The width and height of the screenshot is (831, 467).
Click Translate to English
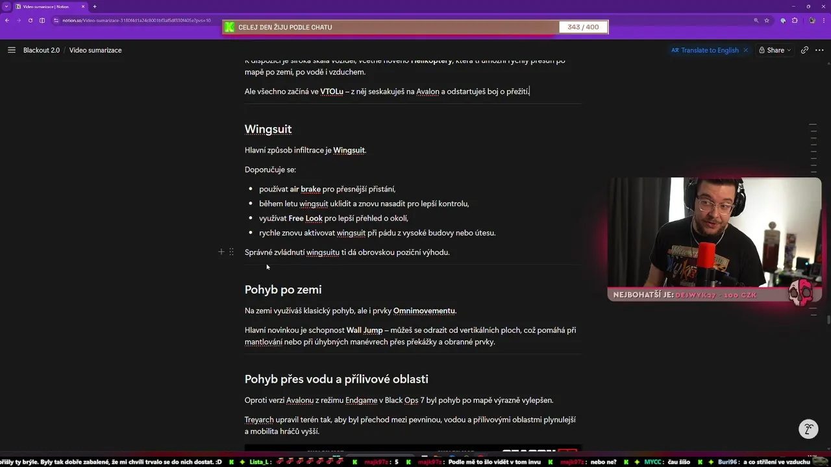coord(705,50)
